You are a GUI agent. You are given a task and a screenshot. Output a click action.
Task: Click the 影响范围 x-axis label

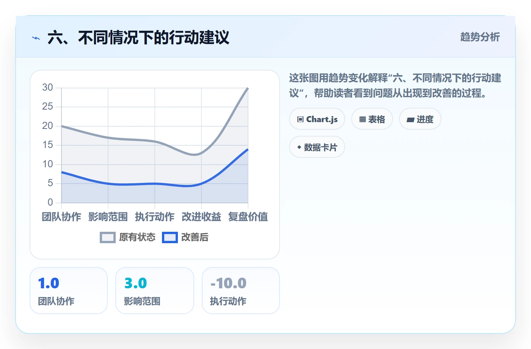pyautogui.click(x=108, y=217)
